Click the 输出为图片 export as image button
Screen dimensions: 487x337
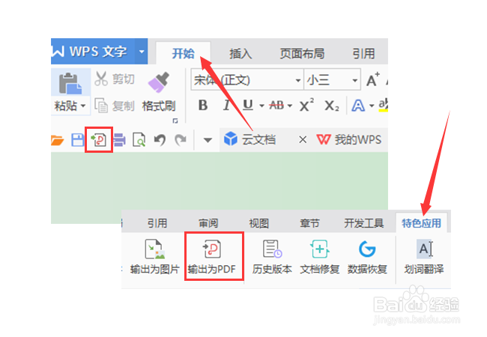tap(154, 257)
